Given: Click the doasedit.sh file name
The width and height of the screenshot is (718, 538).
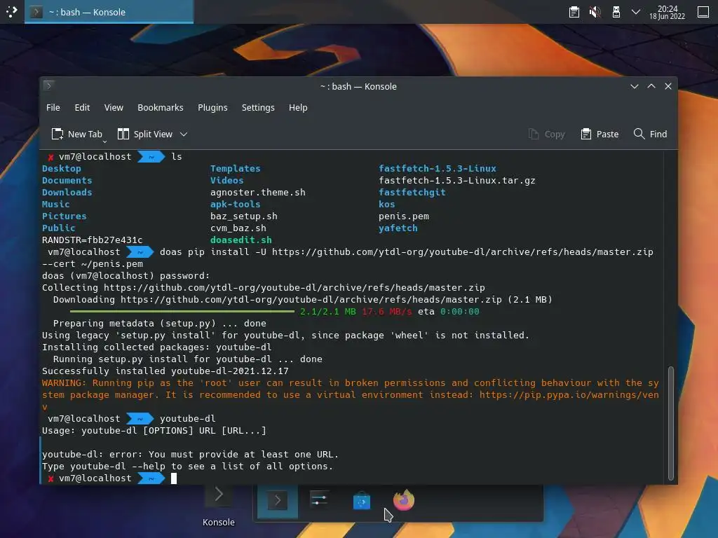Looking at the screenshot, I should pos(241,240).
